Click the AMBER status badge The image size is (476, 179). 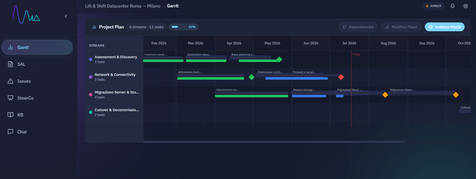434,6
